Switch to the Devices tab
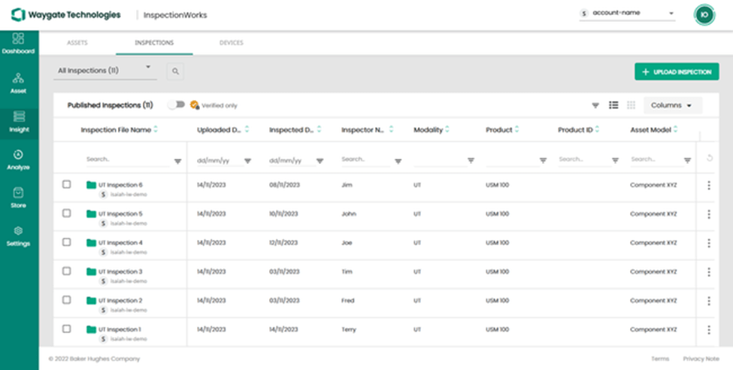 [231, 43]
